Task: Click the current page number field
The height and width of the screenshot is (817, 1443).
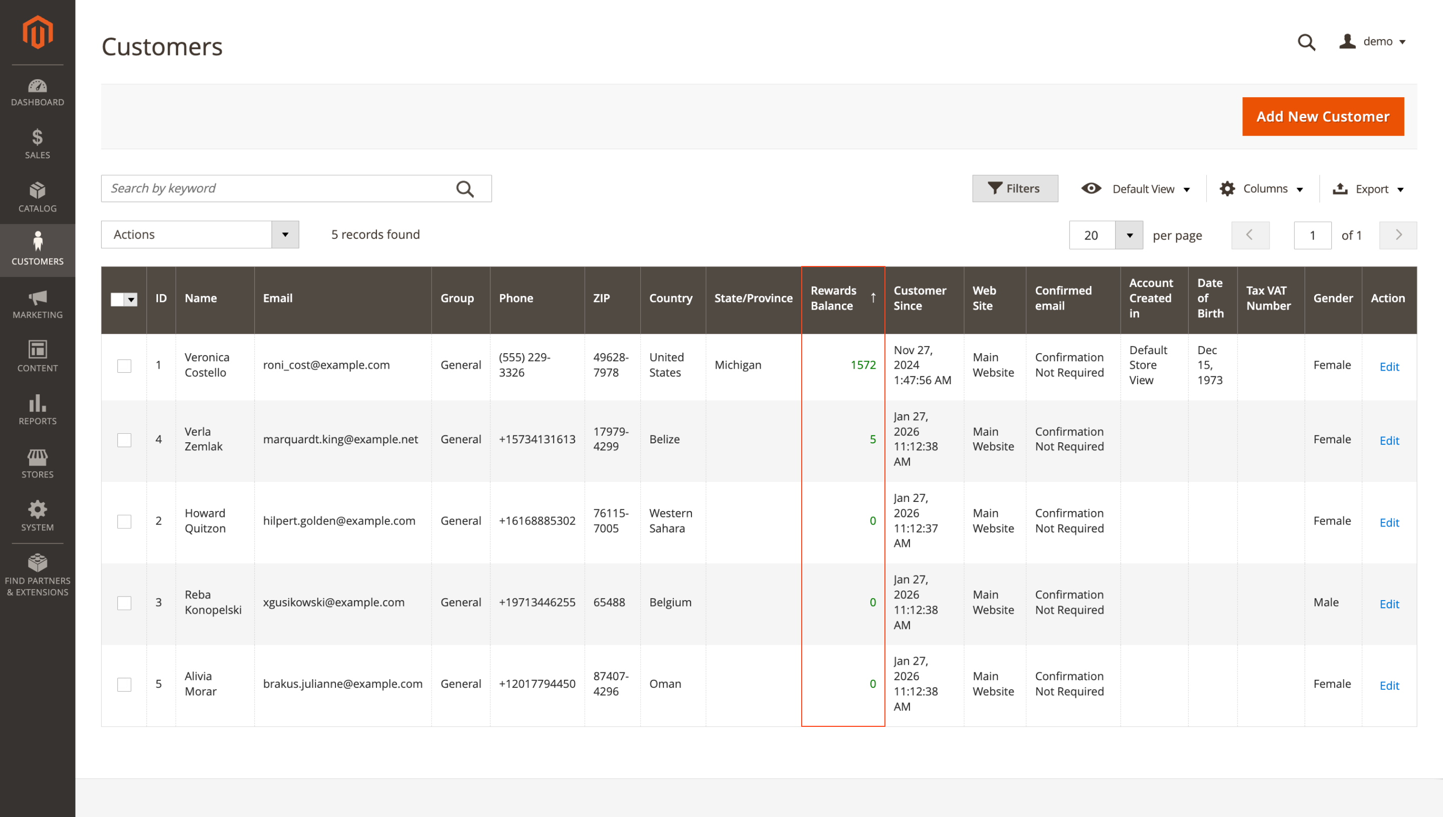Action: tap(1313, 235)
